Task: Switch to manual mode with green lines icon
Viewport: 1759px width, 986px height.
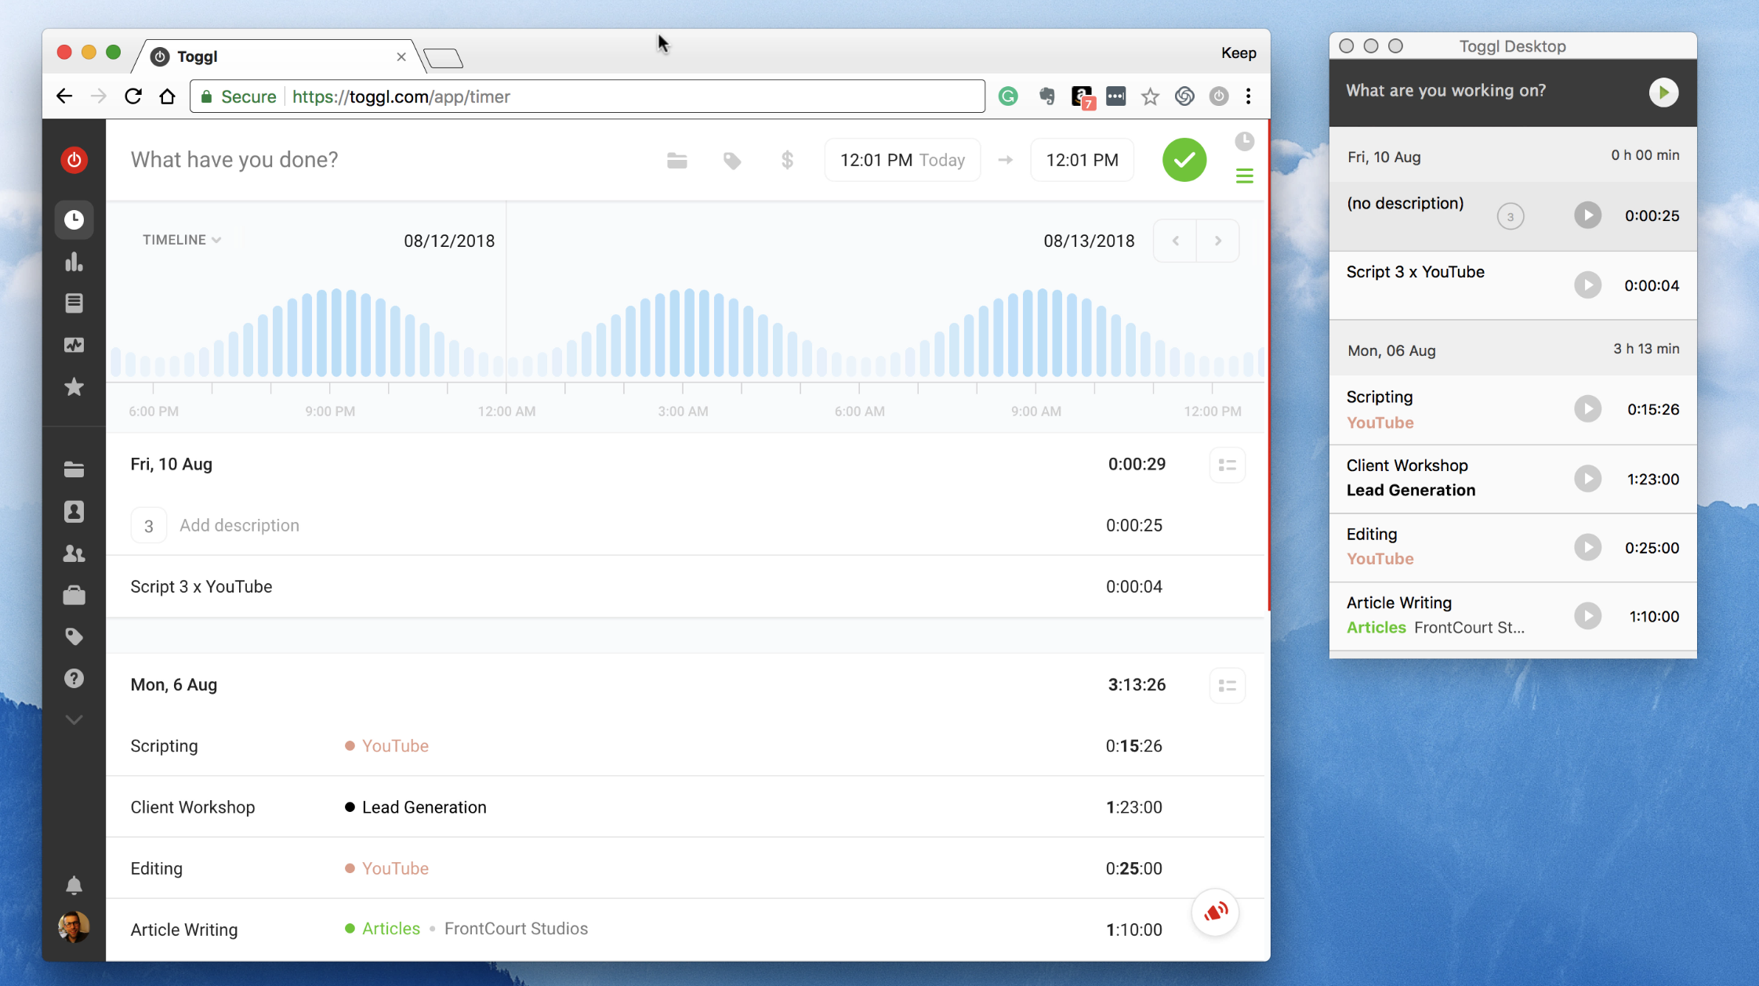Action: click(1244, 176)
